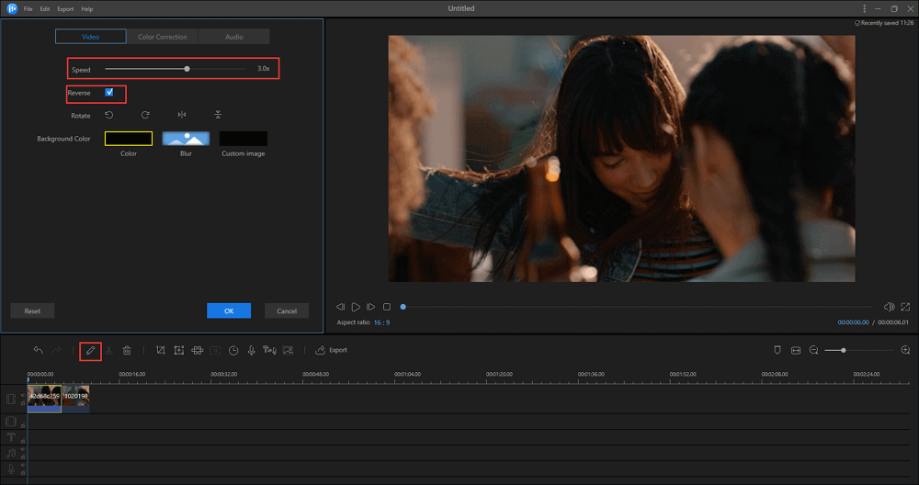
Task: Rotate the video counterclockwise
Action: 109,115
